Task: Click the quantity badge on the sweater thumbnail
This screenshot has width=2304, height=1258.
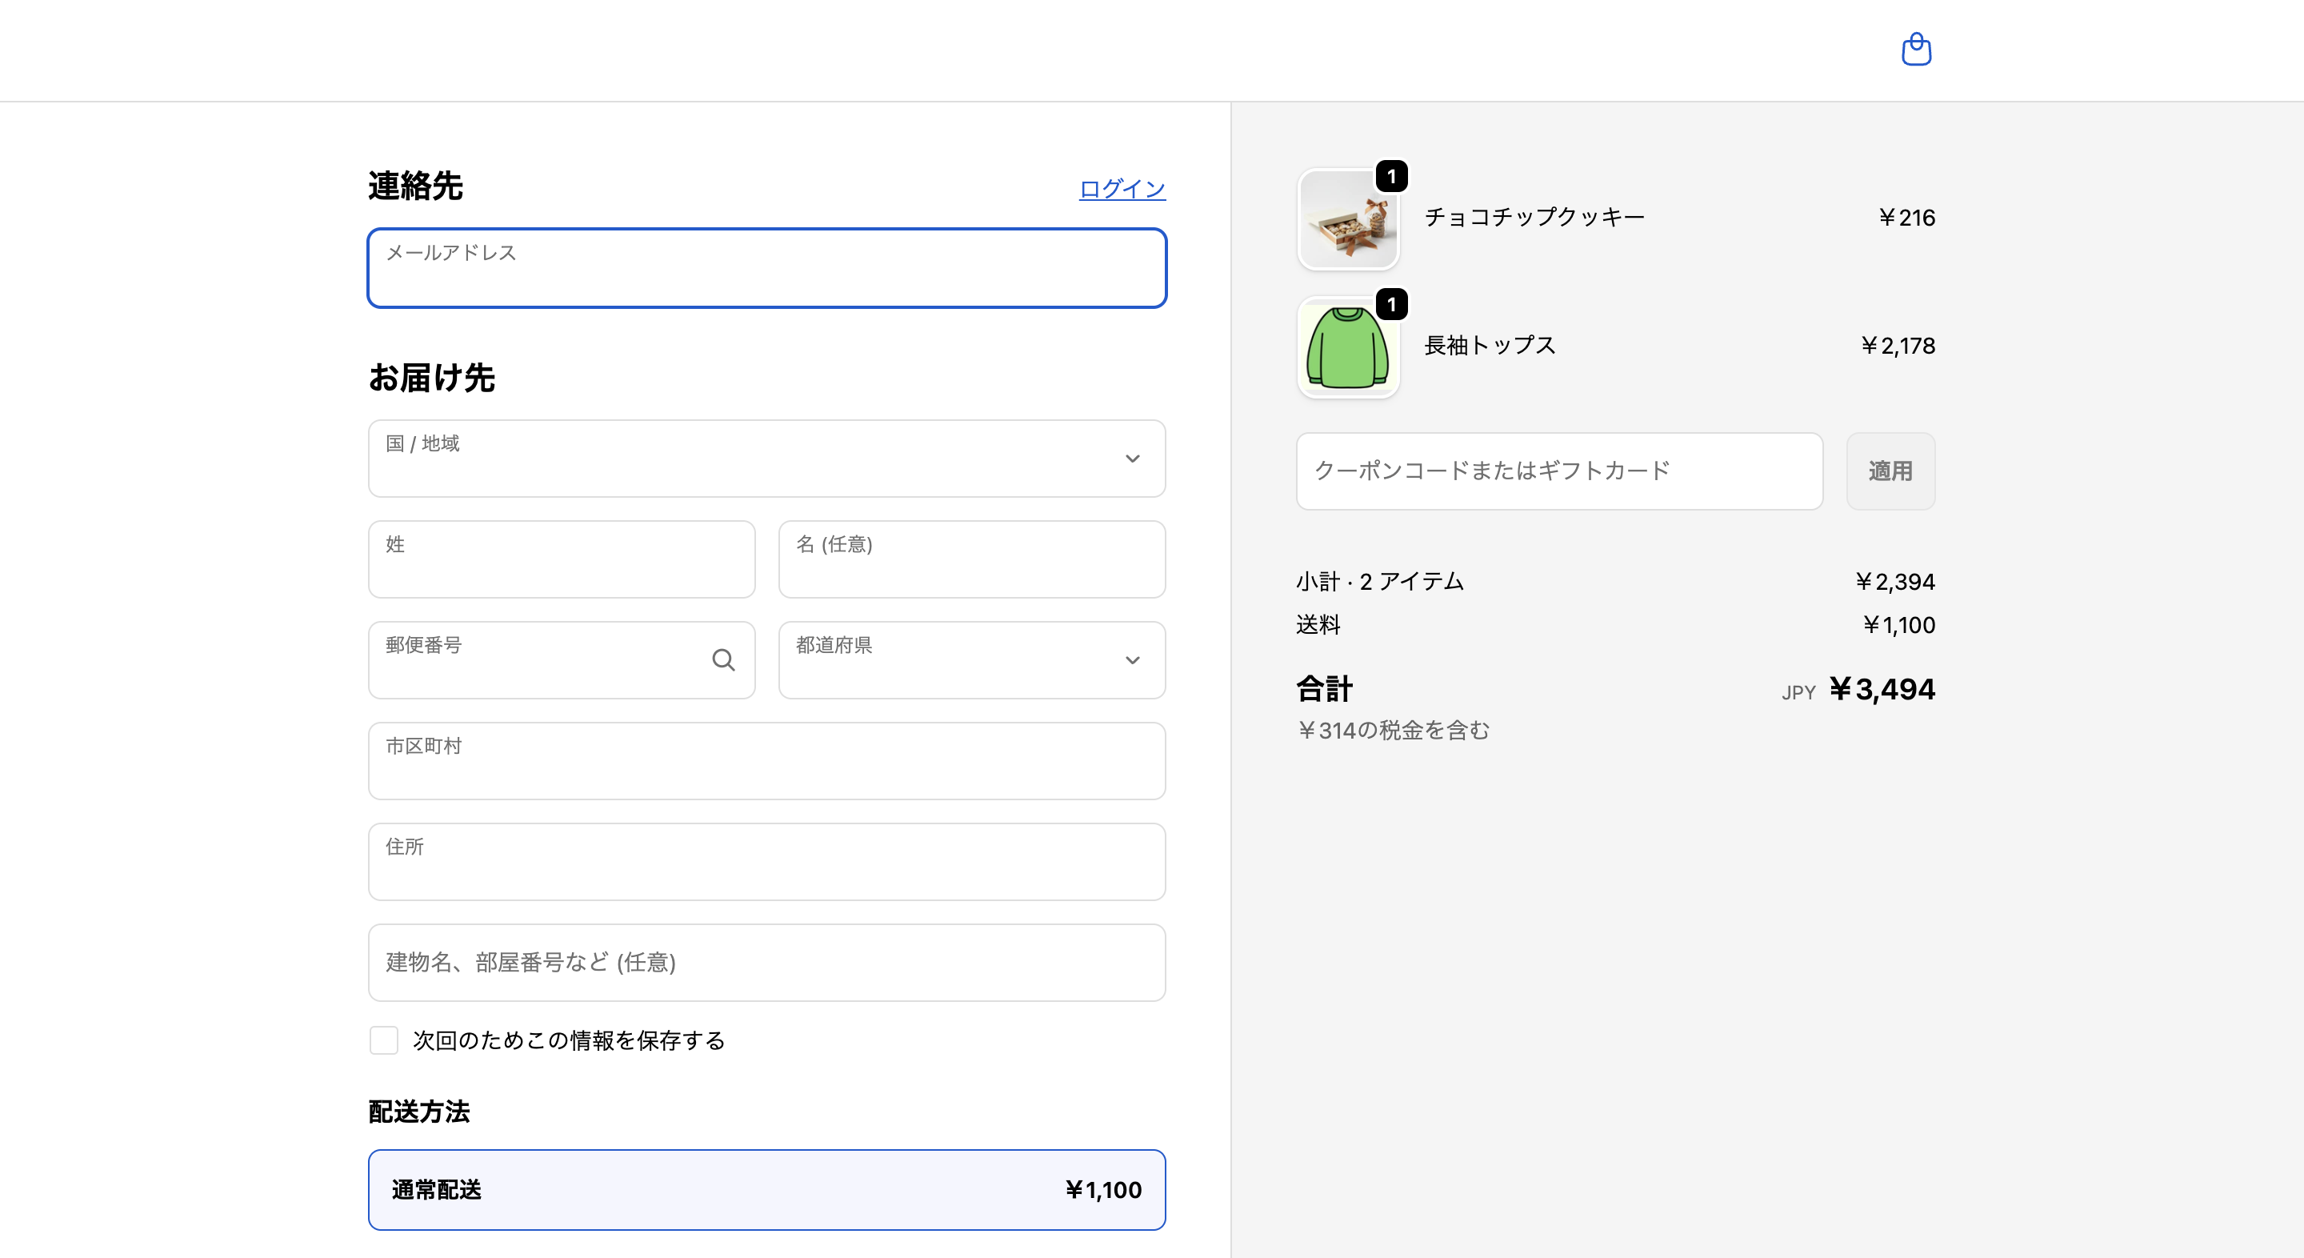Action: click(1392, 304)
